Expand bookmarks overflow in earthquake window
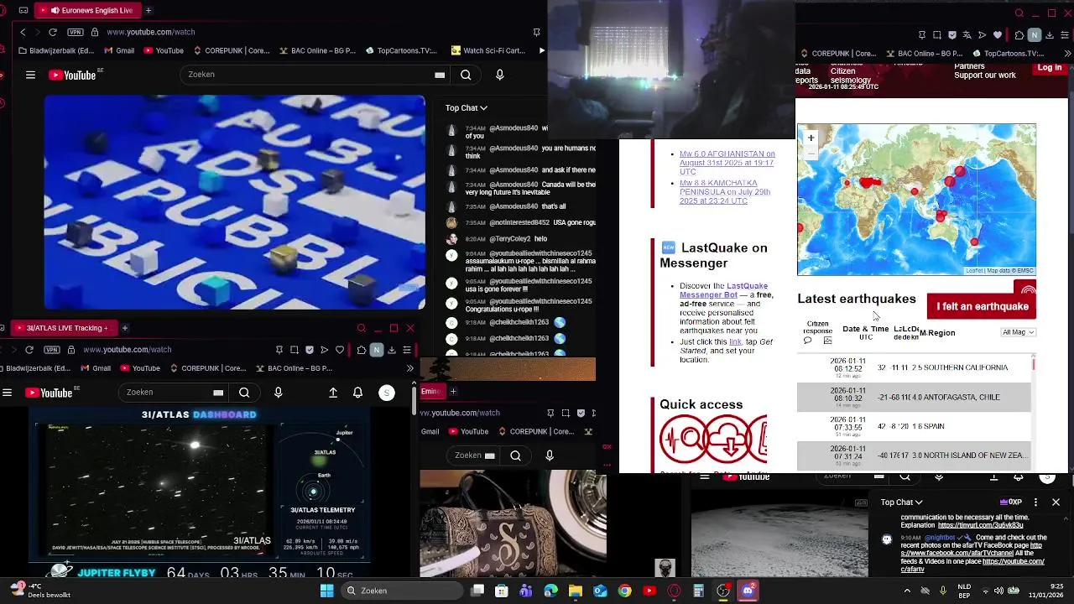The image size is (1074, 604). click(x=1067, y=54)
